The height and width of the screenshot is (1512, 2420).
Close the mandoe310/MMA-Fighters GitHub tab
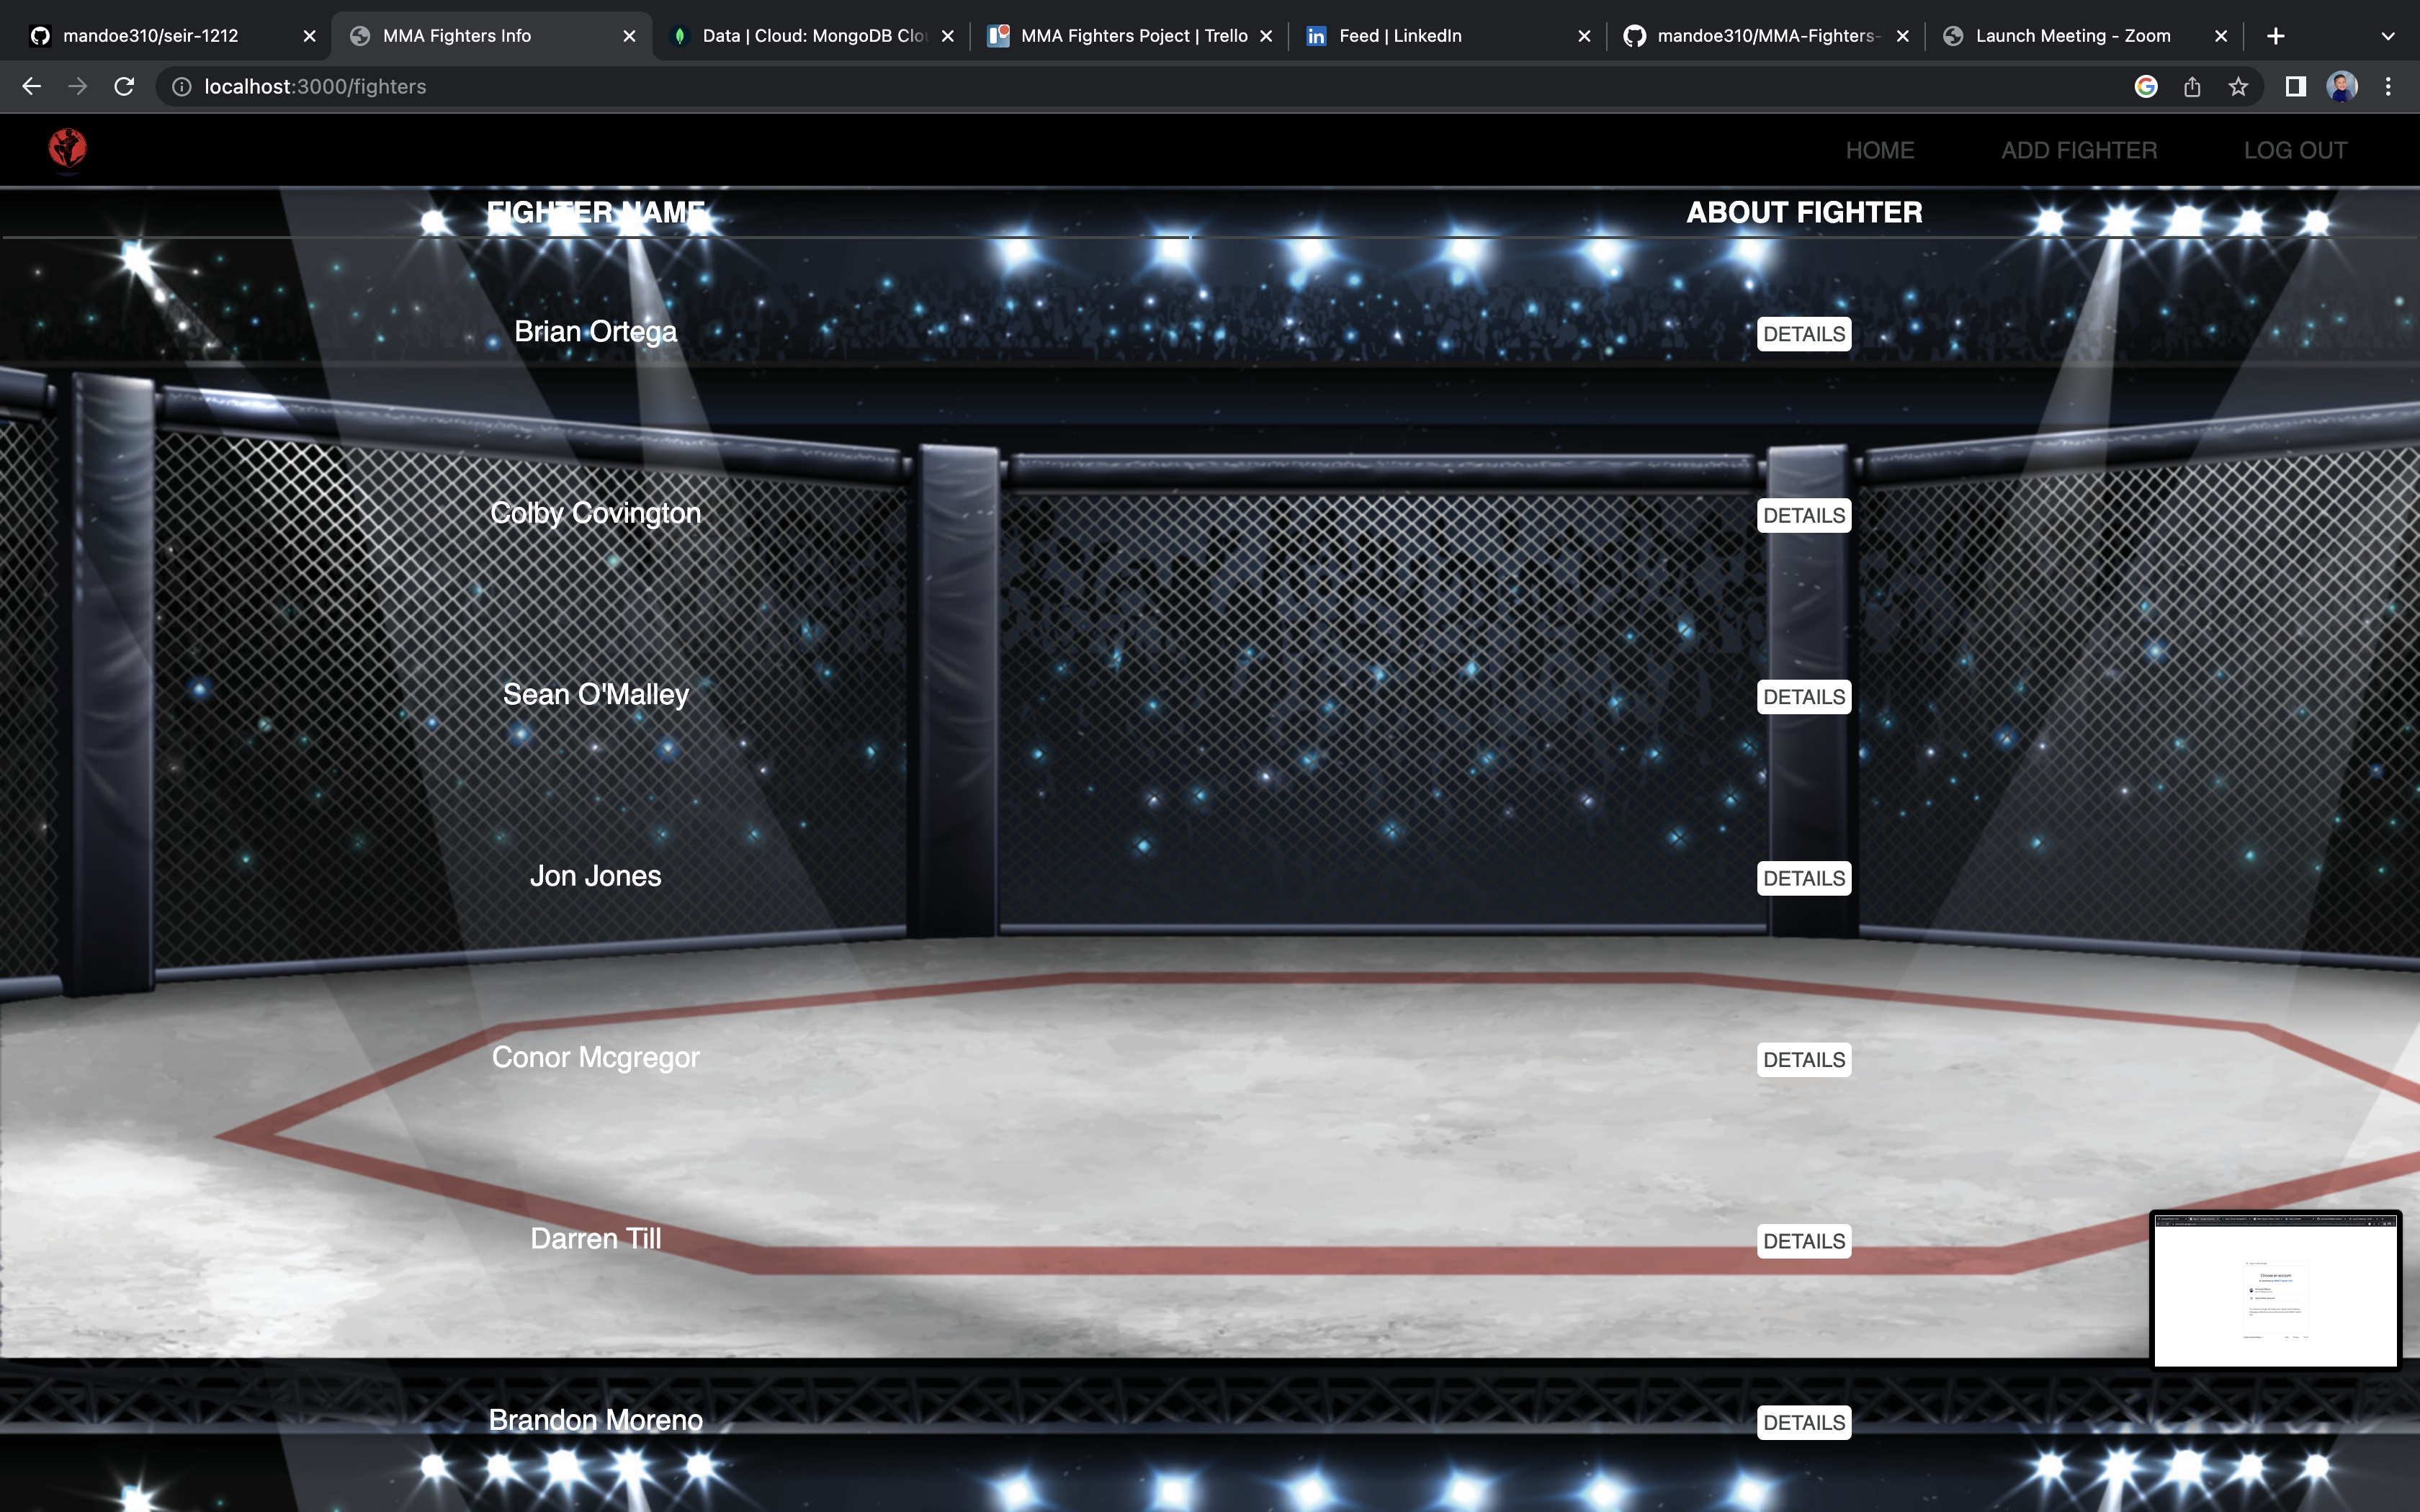coord(1902,36)
